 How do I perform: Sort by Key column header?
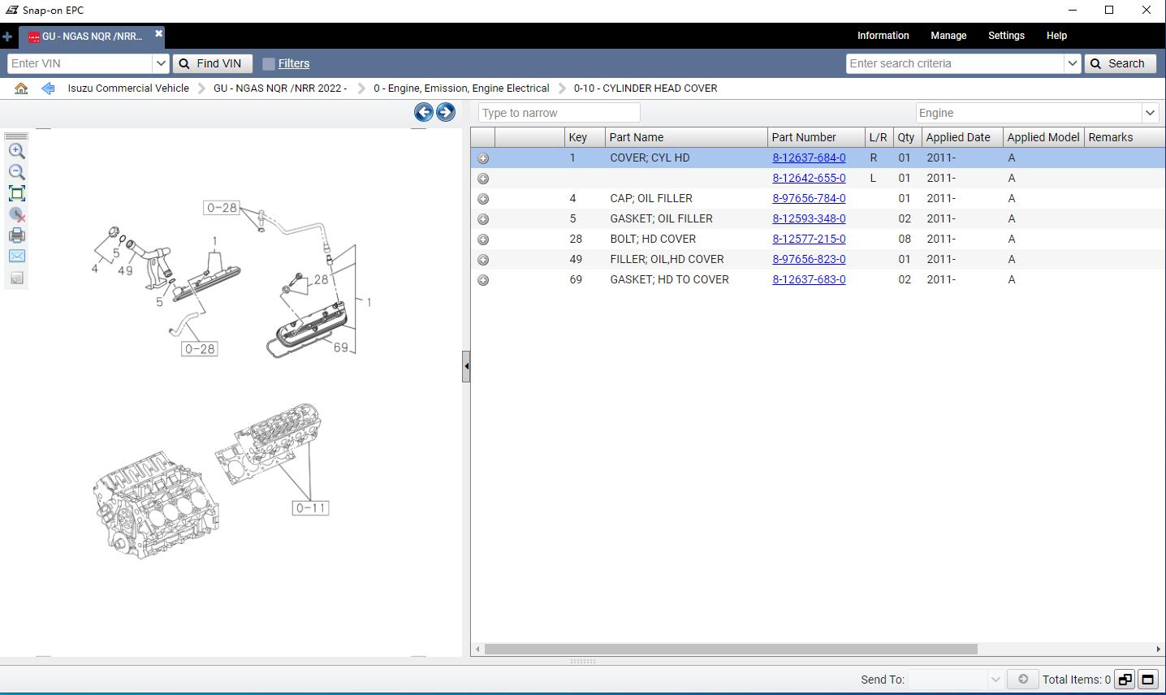click(x=585, y=137)
